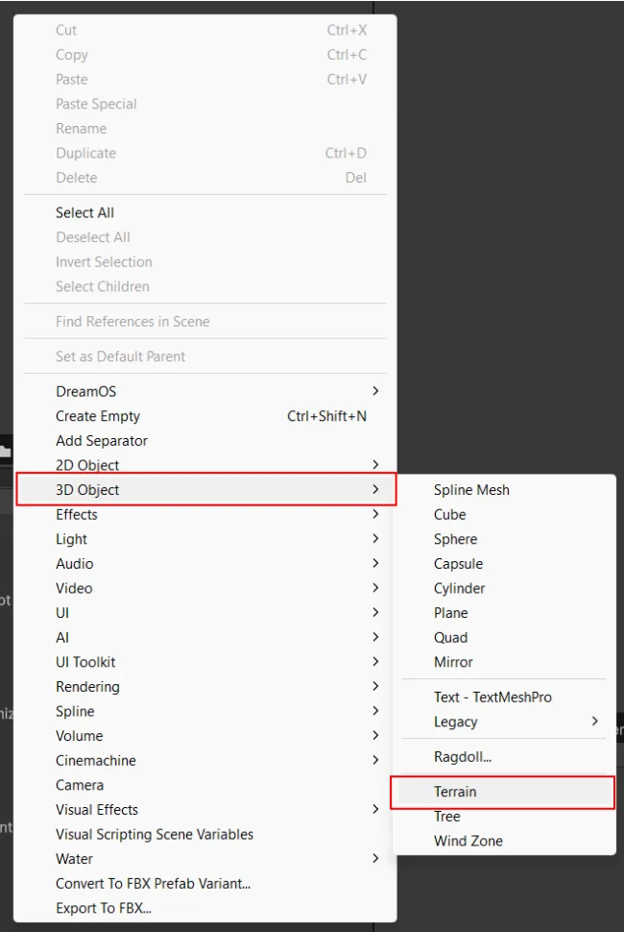Open the UI Toolkit submenu

point(204,662)
